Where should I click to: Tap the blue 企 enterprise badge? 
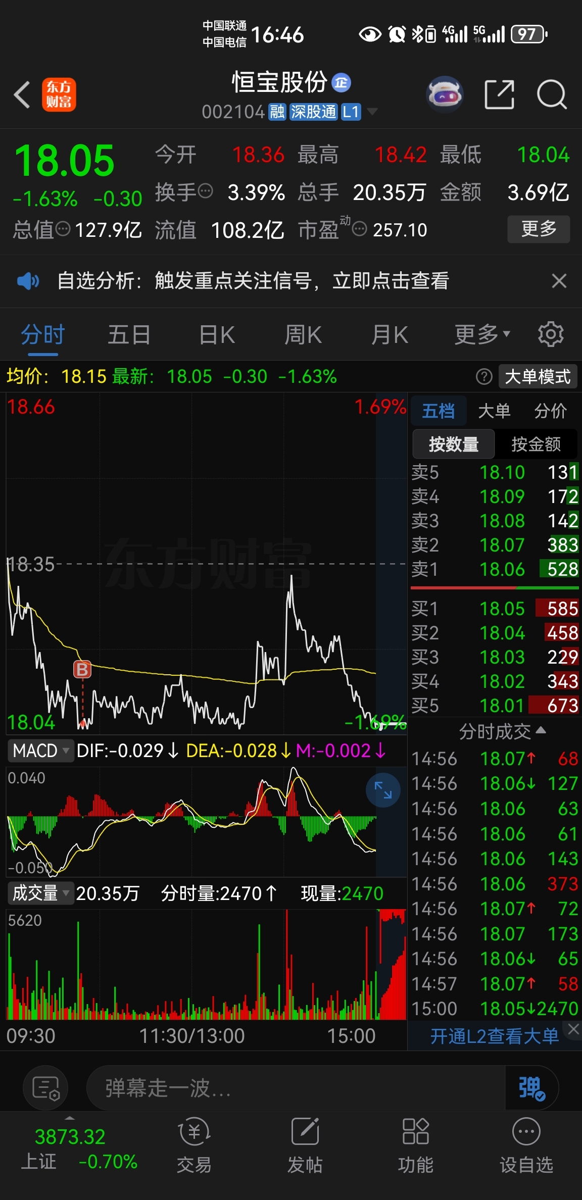coord(341,82)
